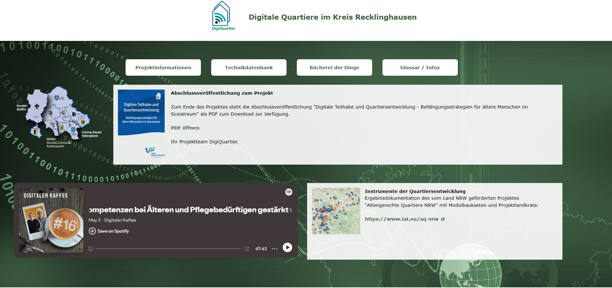Open the Spotify logo icon in player
Screen dimensions: 612x288
tap(289, 192)
